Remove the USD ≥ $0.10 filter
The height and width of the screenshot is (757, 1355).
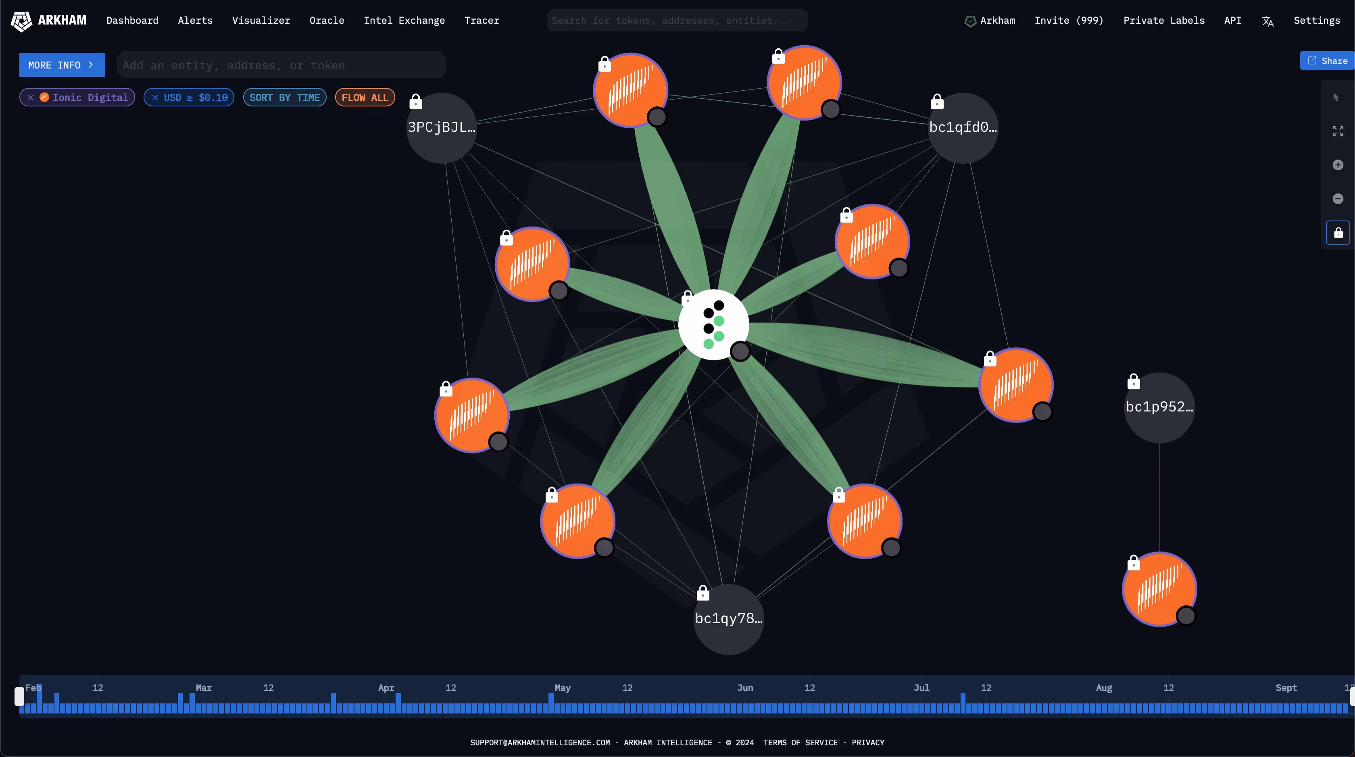point(155,97)
